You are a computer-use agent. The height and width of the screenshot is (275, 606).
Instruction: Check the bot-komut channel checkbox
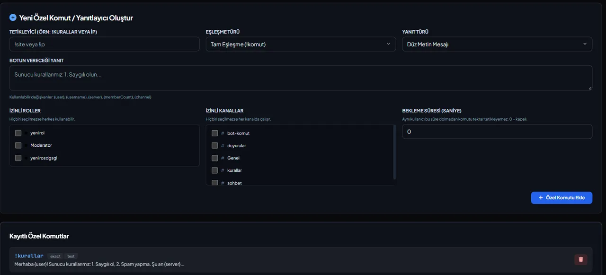pyautogui.click(x=215, y=133)
